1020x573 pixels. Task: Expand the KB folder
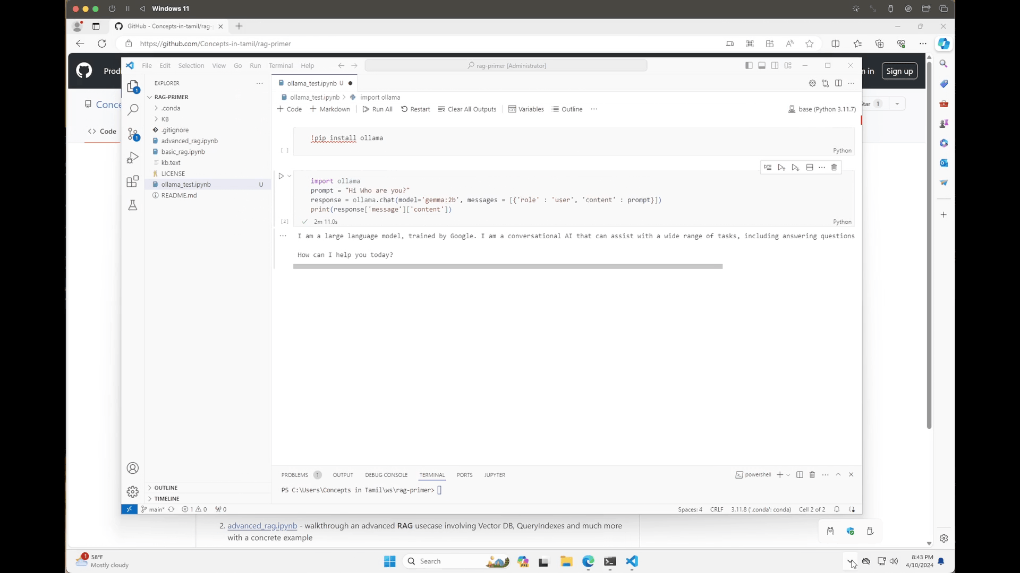pyautogui.click(x=165, y=119)
